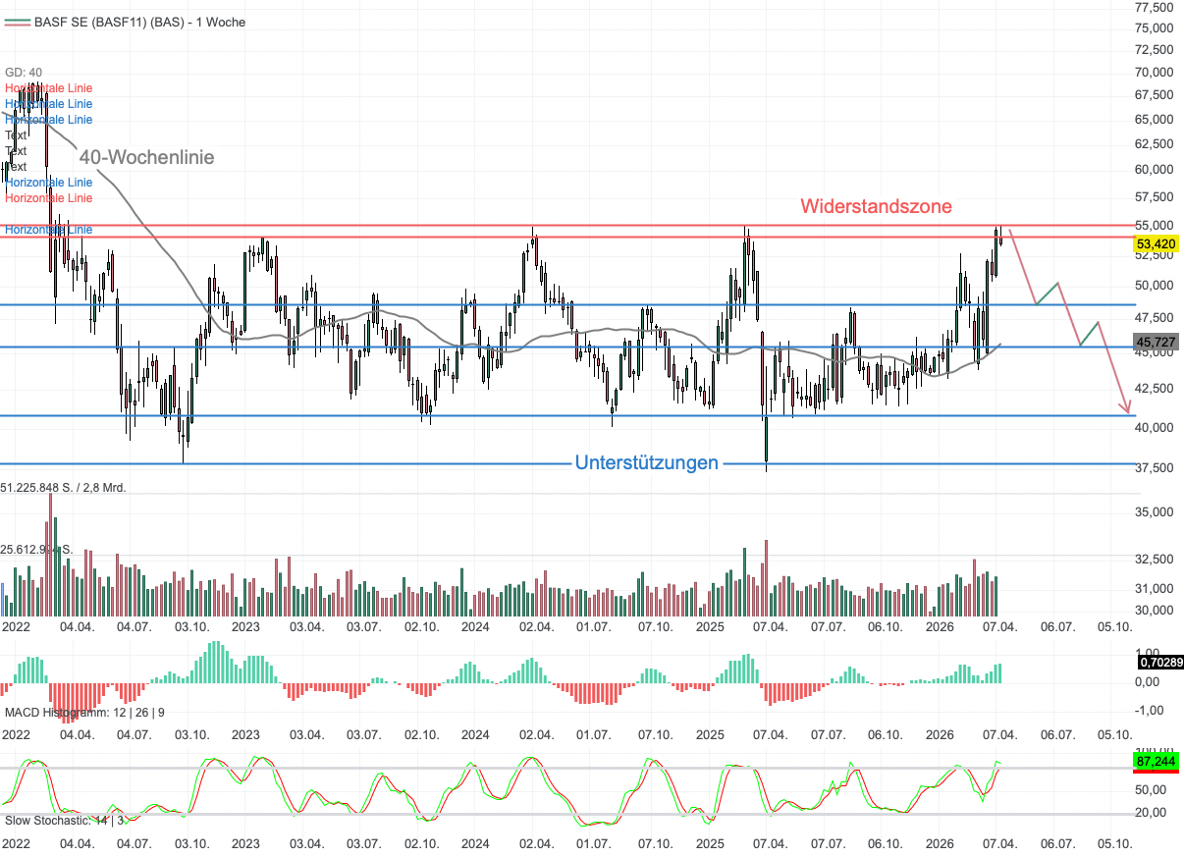Click the black 0,70289 MACD value tag
This screenshot has height=857, width=1184.
pos(1158,663)
